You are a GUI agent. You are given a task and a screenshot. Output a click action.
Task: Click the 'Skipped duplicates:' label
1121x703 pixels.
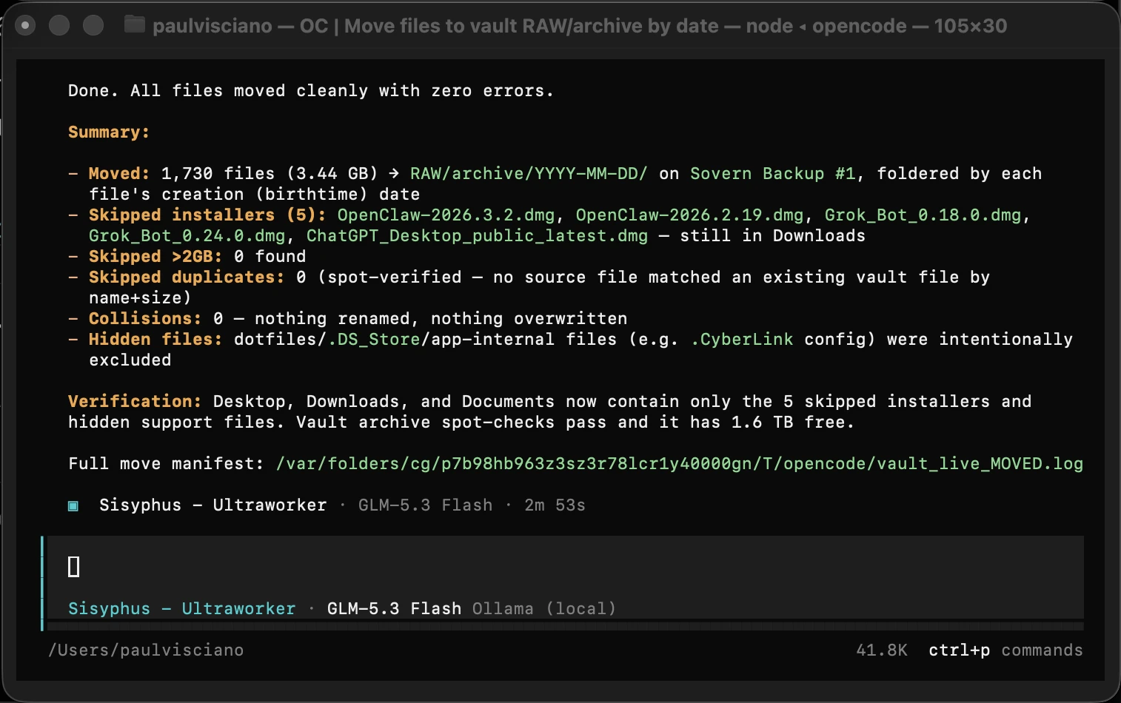[187, 277]
